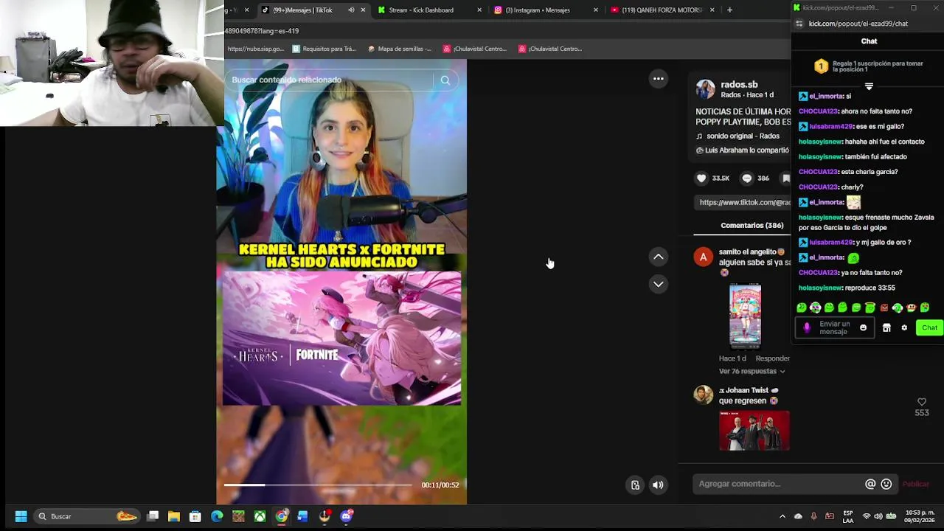The height and width of the screenshot is (531, 944).
Task: Expand Ver 76 respuestas replies
Action: point(752,372)
